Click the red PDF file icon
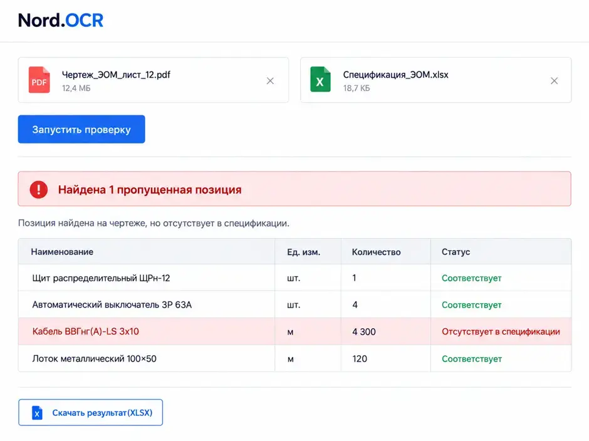The width and height of the screenshot is (589, 441). tap(39, 80)
